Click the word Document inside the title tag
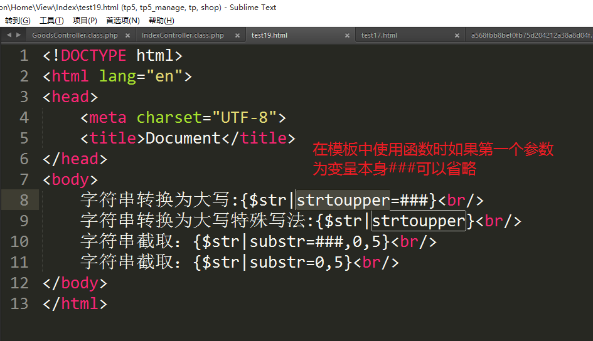Viewport: 593px width, 341px height. (x=183, y=139)
